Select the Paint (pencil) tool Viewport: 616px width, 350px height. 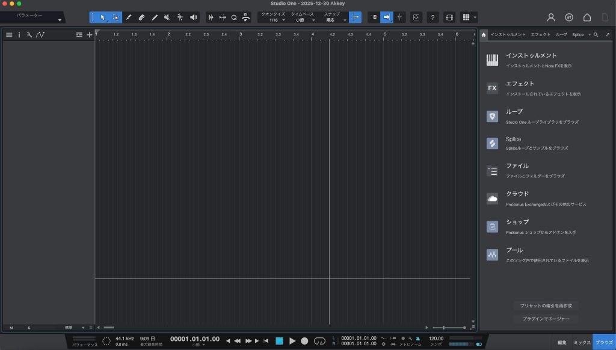point(128,17)
